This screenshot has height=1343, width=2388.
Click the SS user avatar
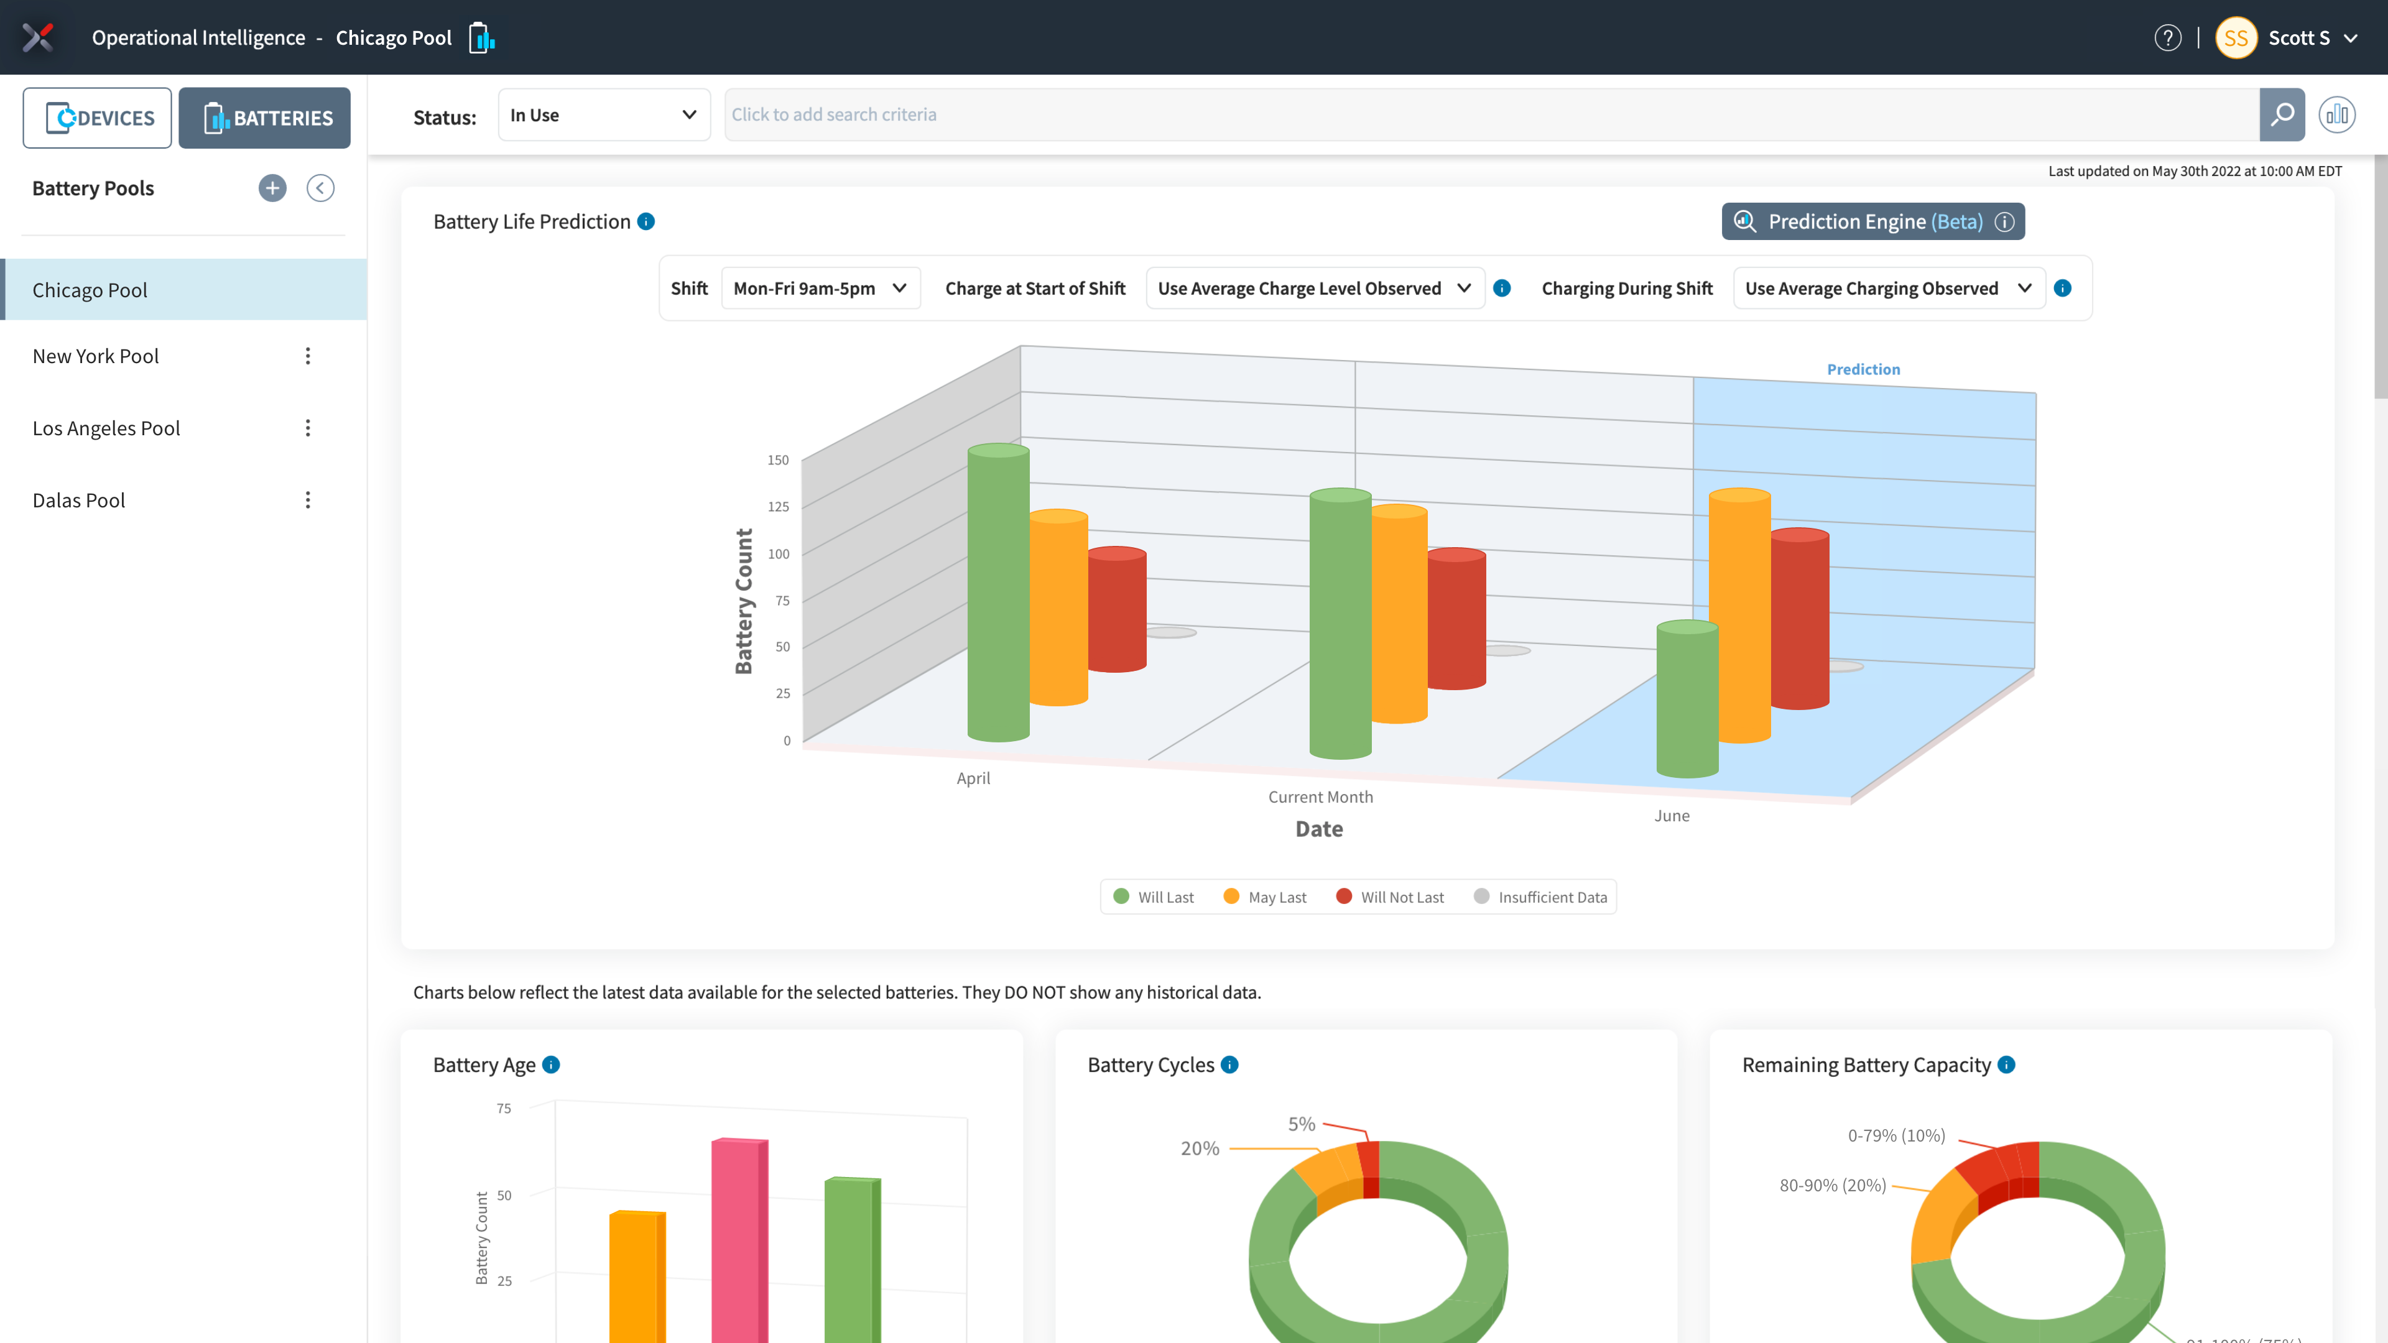tap(2236, 38)
